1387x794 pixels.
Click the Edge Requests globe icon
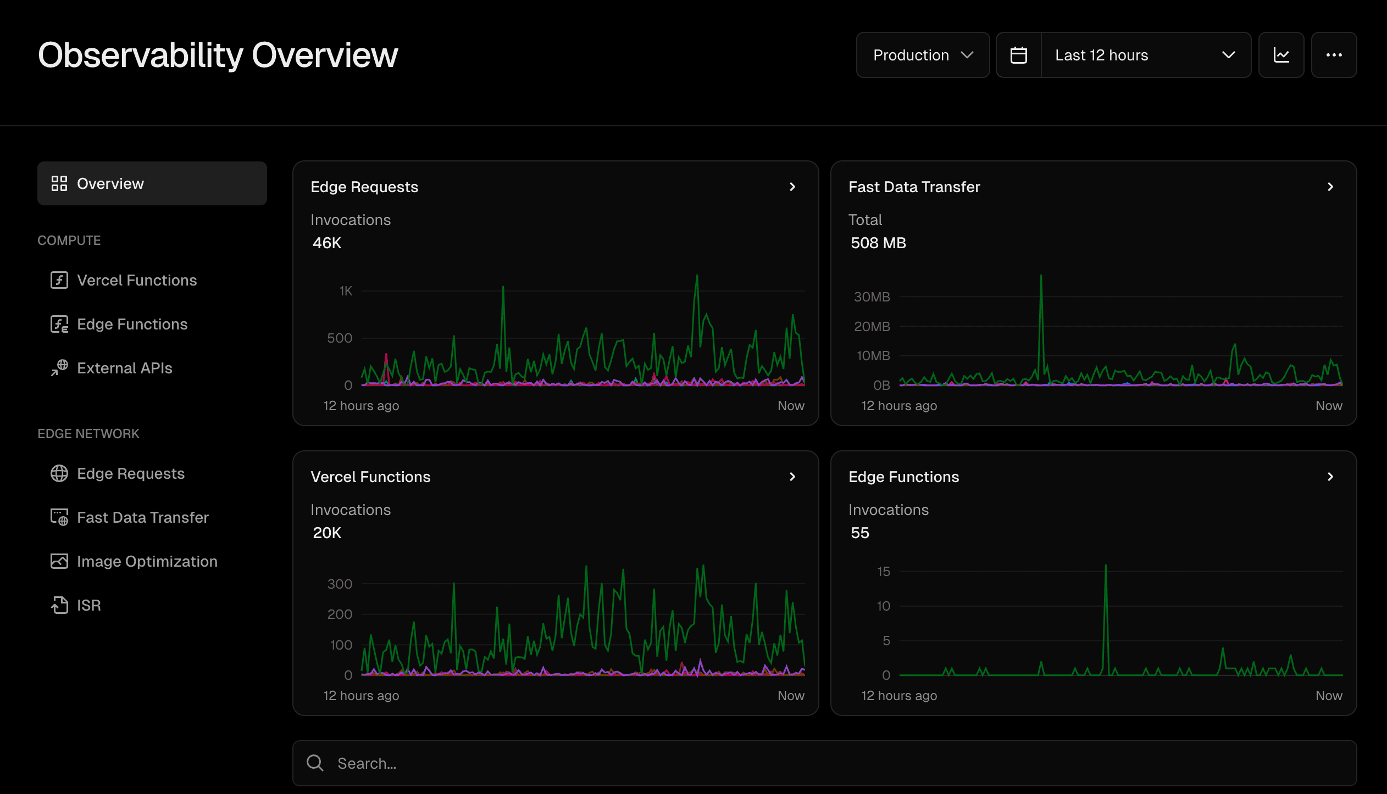pos(59,473)
